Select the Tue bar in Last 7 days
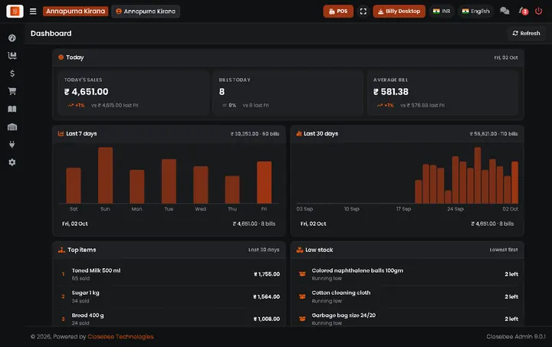Image resolution: width=552 pixels, height=347 pixels. (169, 181)
